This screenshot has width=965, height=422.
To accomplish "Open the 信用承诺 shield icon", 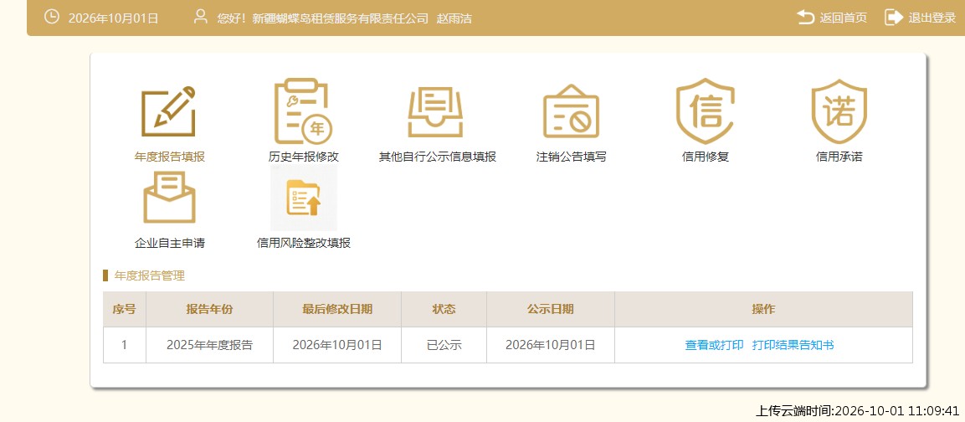I will pos(839,111).
